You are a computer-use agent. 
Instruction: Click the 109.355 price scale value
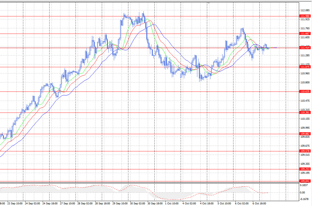pyautogui.click(x=305, y=164)
